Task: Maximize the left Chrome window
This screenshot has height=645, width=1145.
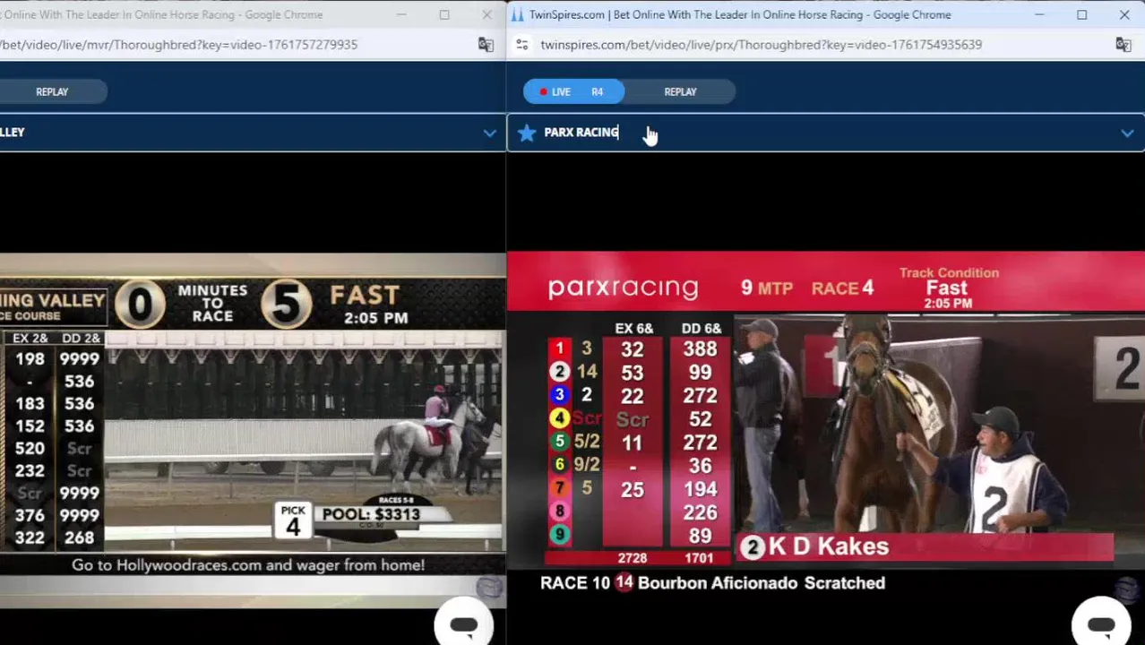Action: (444, 14)
